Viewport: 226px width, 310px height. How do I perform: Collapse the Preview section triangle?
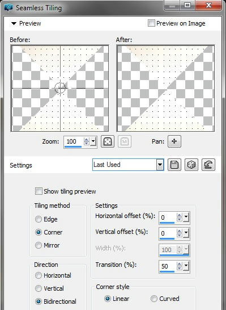(x=14, y=23)
